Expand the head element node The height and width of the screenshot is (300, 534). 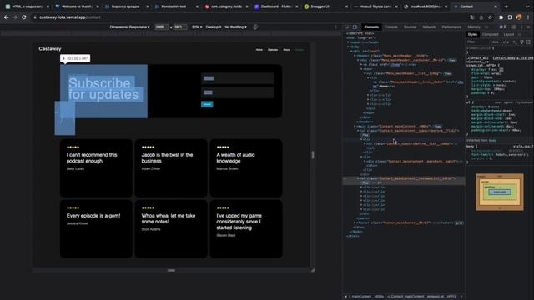[x=349, y=42]
